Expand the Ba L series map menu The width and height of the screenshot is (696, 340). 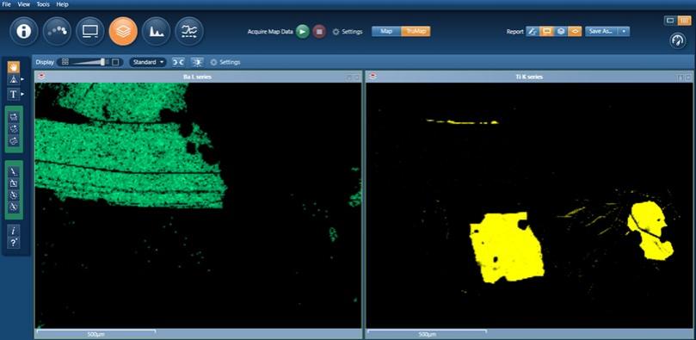[x=40, y=77]
